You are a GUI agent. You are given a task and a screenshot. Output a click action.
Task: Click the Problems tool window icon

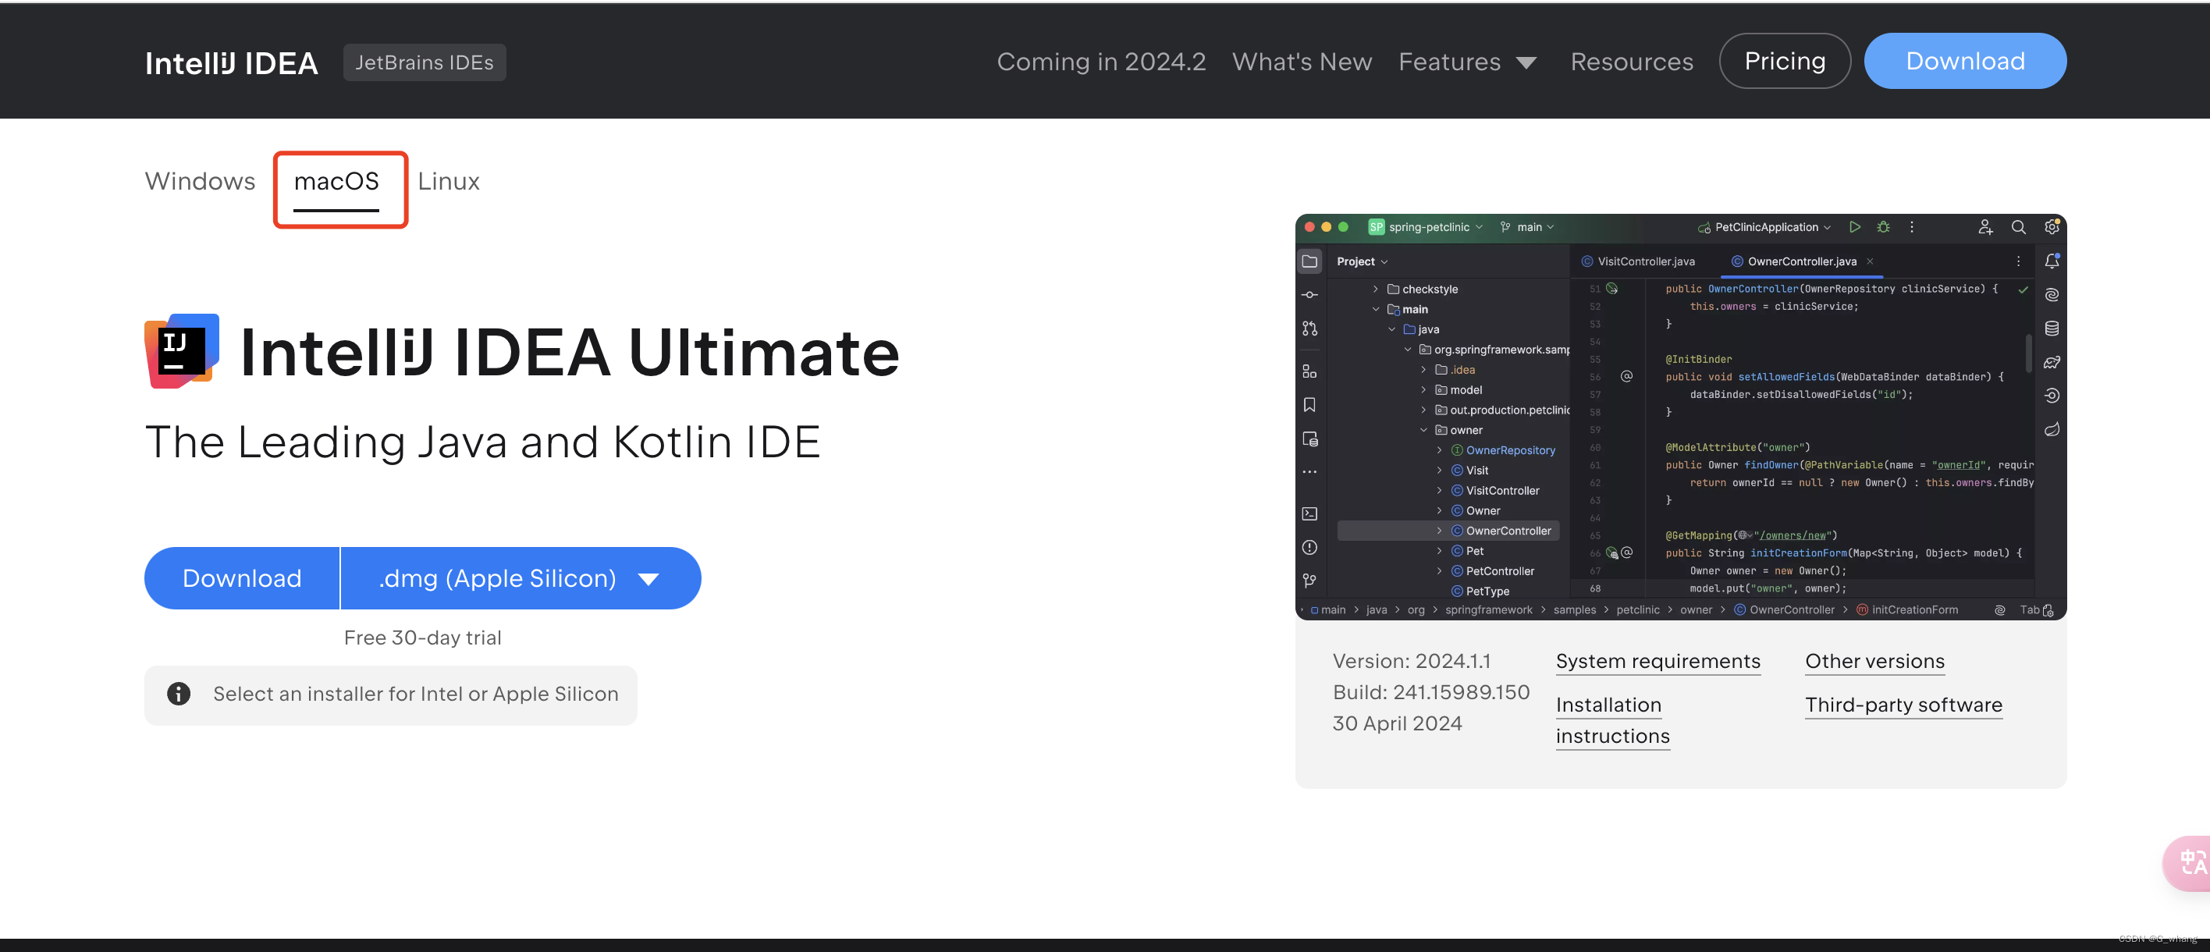(x=1309, y=547)
